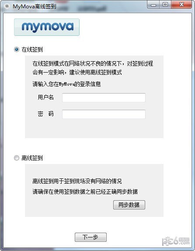Click the 用户名 field label
The width and height of the screenshot is (195, 251).
point(46,97)
